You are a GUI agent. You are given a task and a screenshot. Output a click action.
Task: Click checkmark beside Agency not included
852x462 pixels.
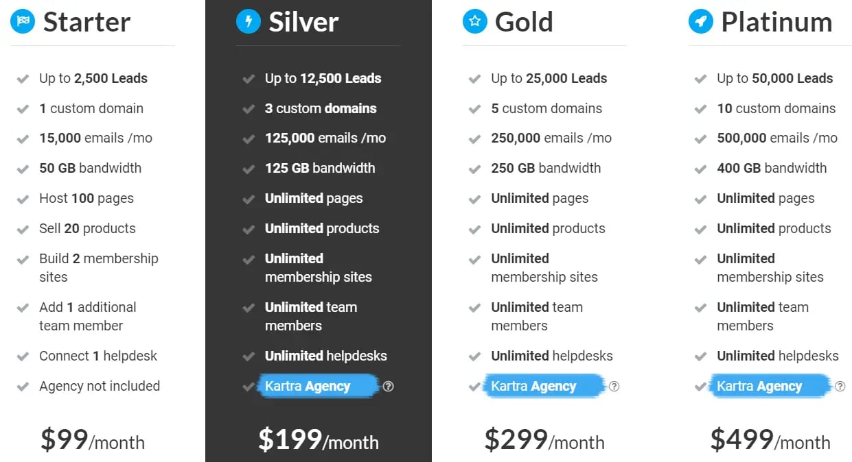coord(23,387)
